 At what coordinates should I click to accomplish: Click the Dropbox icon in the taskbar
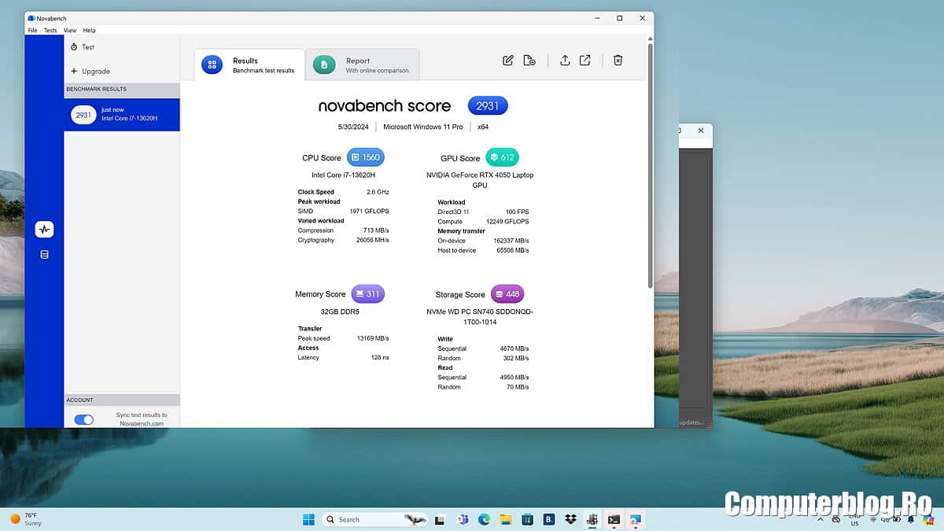coord(570,519)
